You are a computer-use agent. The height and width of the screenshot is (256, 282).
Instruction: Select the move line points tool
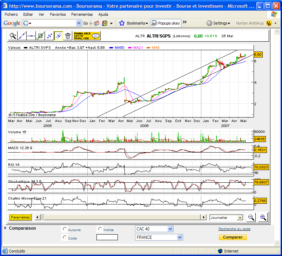[49, 36]
